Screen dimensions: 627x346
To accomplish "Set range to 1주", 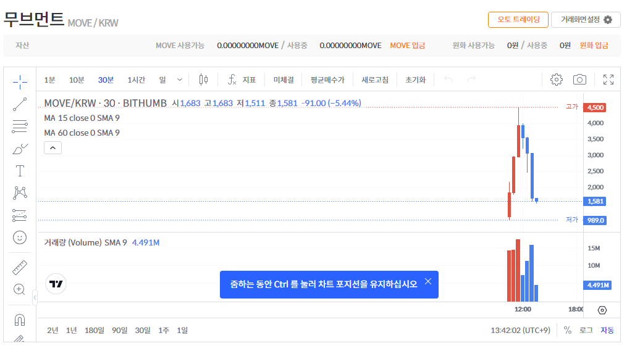I will (x=164, y=330).
